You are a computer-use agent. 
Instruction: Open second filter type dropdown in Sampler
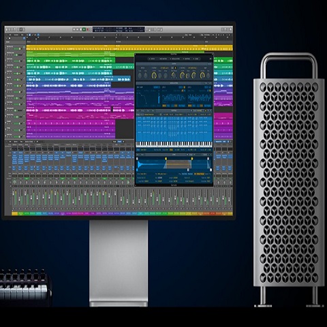coord(192,68)
